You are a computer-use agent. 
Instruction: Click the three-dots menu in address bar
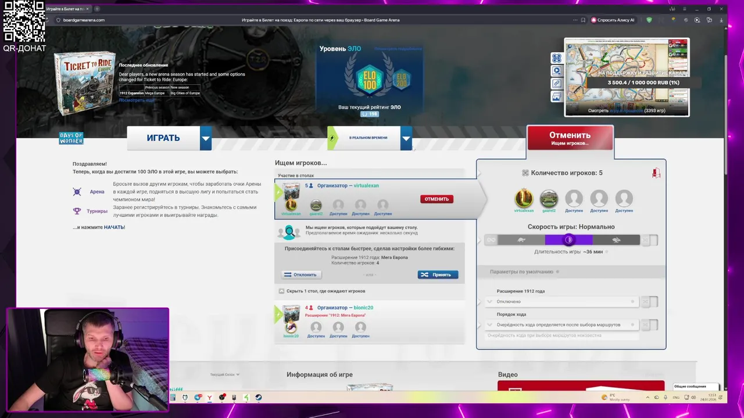click(x=575, y=20)
